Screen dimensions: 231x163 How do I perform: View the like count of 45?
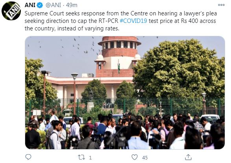click(x=145, y=158)
